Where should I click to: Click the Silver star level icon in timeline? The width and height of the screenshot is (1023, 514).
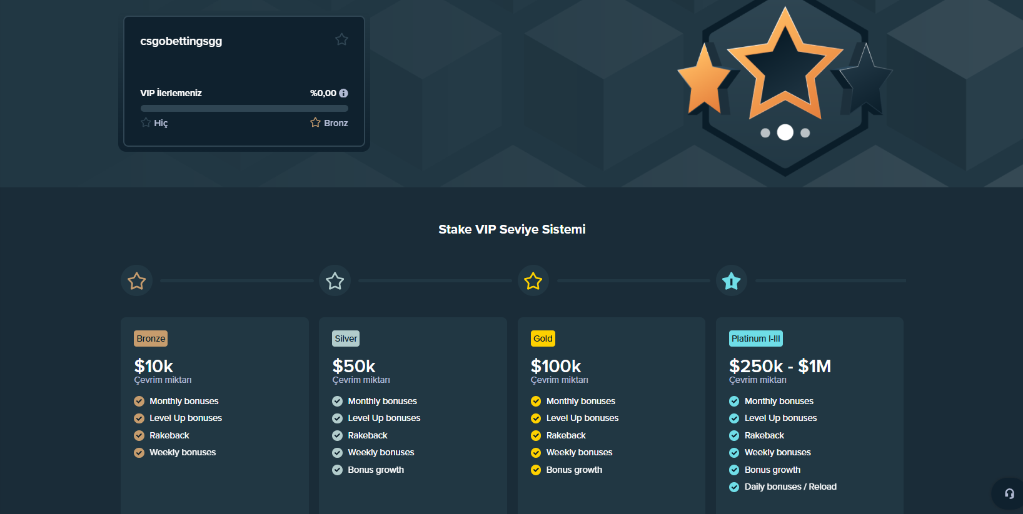335,281
